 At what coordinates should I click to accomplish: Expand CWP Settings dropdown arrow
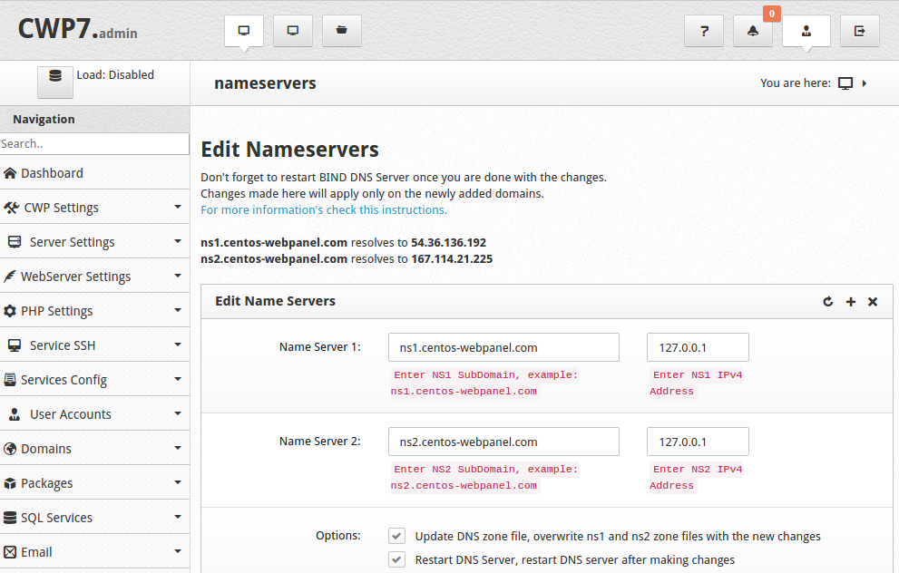coord(178,207)
